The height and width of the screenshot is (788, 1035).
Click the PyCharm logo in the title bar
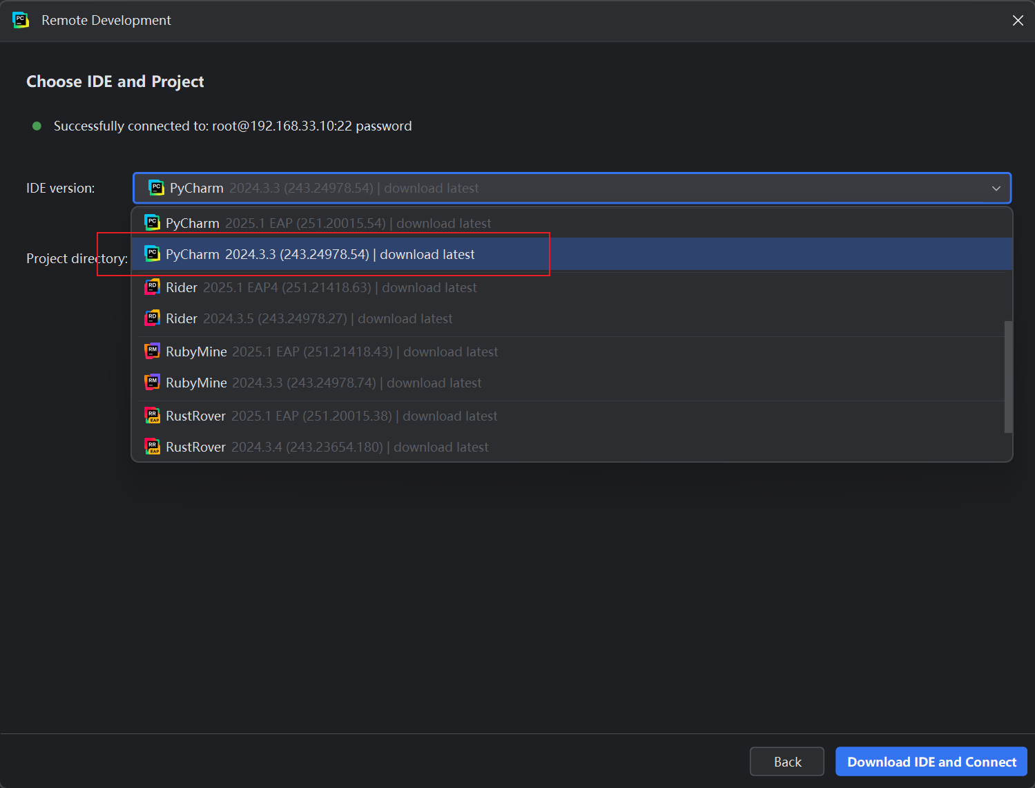click(x=21, y=20)
